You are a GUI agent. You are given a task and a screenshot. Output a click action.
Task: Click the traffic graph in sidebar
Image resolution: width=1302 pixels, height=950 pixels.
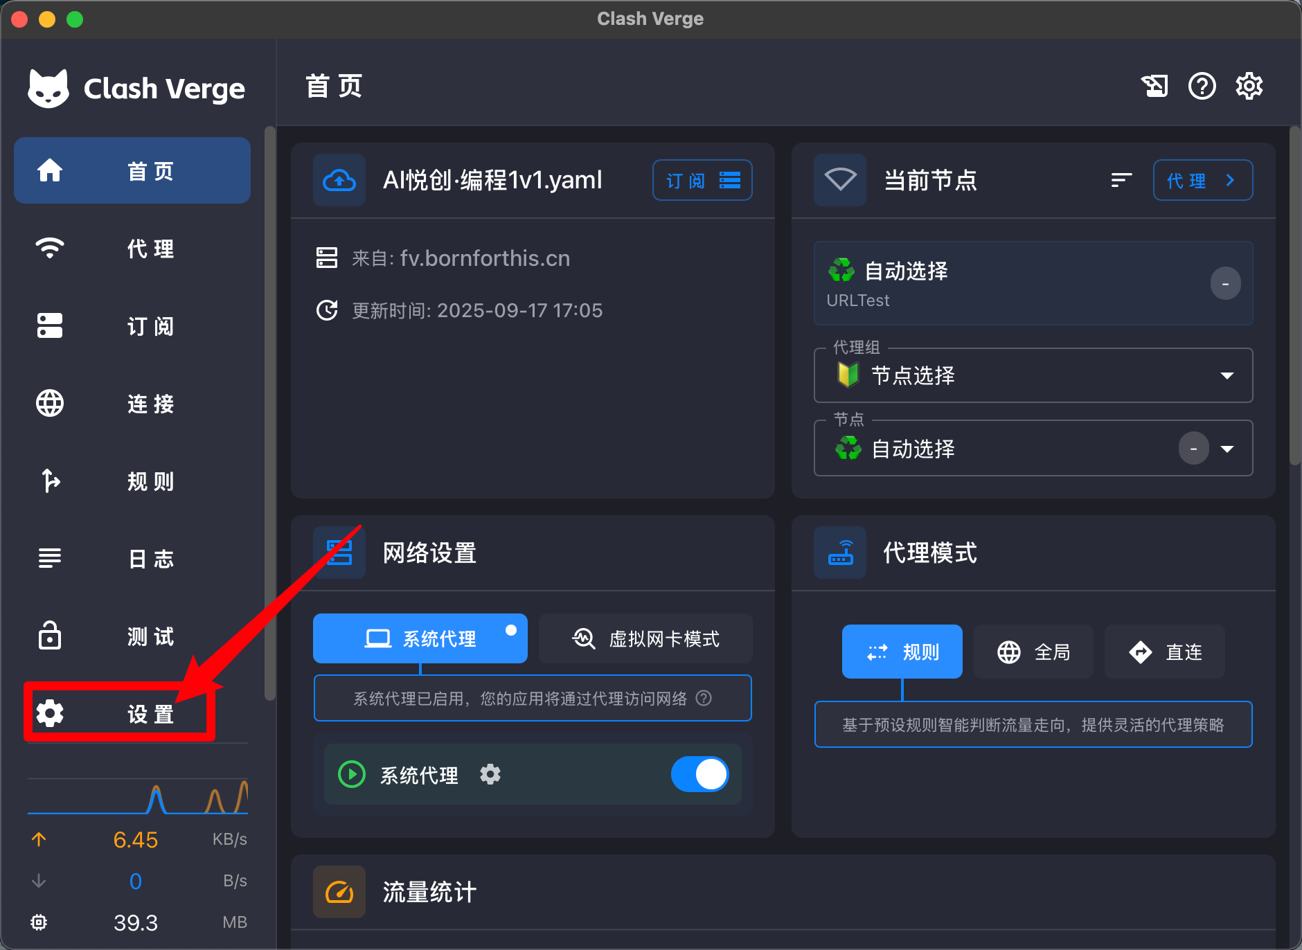(138, 796)
